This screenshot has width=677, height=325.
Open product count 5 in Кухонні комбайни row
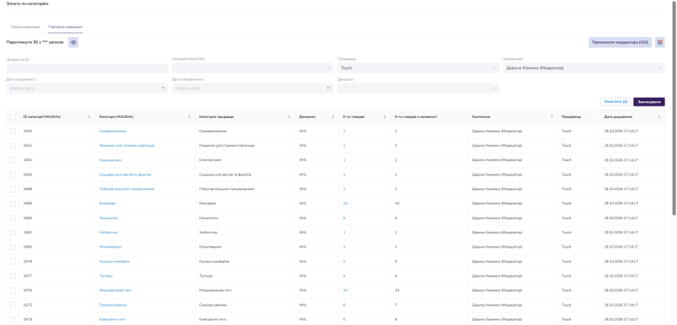point(344,261)
